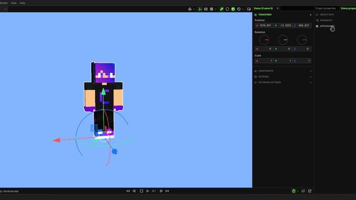
Task: Click Position Z value field
Action: click(301, 26)
